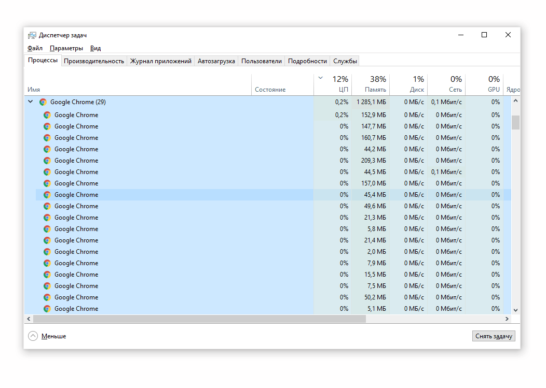Click Chrome icon in the highlighted 45,4 МБ row
546x388 pixels.
pos(47,195)
